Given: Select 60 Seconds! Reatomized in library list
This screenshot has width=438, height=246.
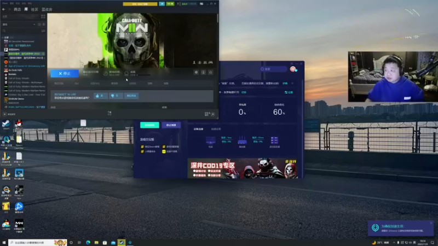Looking at the screenshot, I should (x=21, y=42).
